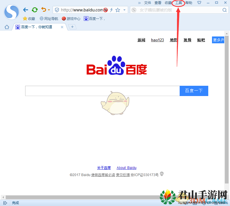Open the 新闻 link

[141, 40]
